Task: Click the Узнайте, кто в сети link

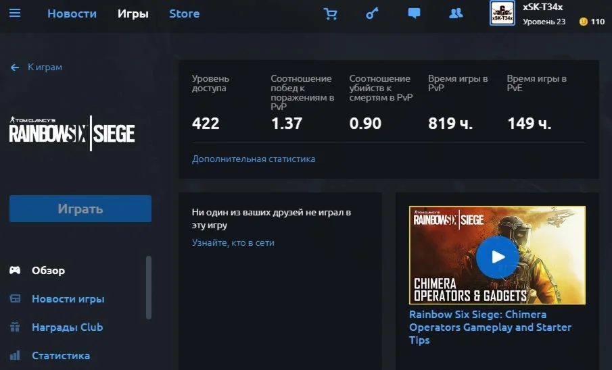Action: click(233, 242)
